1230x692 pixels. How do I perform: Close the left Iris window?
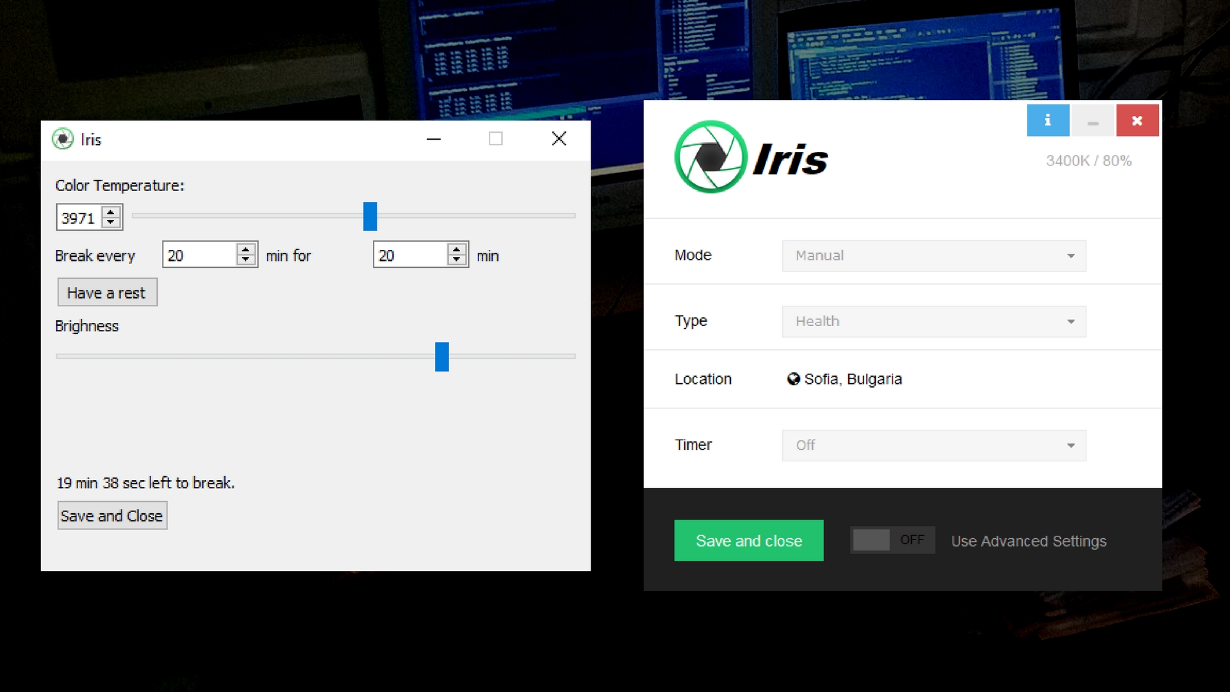559,139
